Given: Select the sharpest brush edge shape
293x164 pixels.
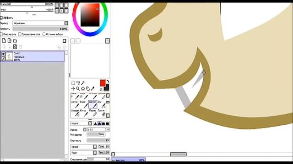Looking at the screenshot, I should 95,123.
